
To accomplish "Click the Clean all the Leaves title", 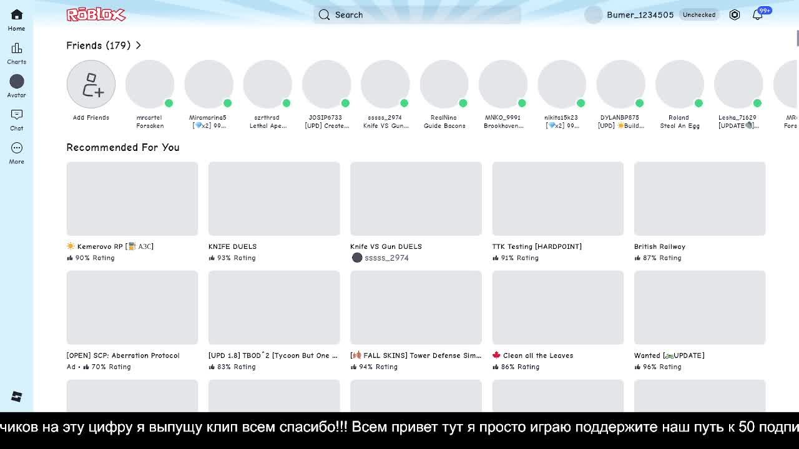I will [532, 355].
